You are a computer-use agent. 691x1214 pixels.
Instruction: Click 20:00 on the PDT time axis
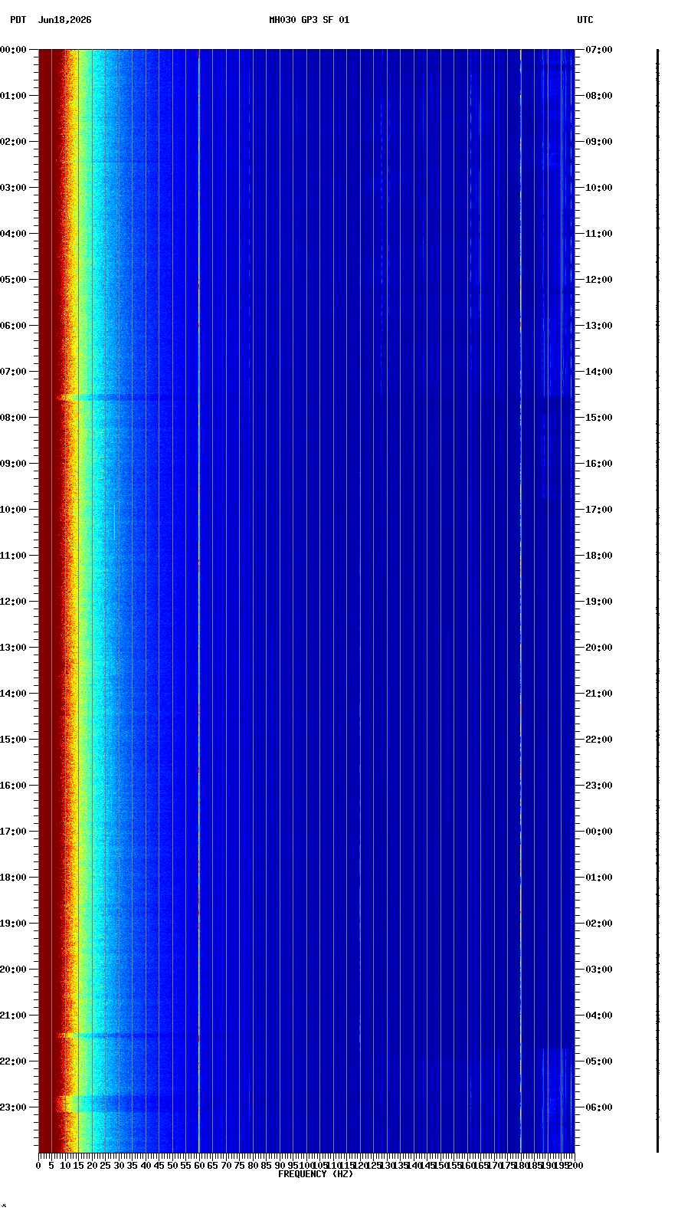pos(13,970)
